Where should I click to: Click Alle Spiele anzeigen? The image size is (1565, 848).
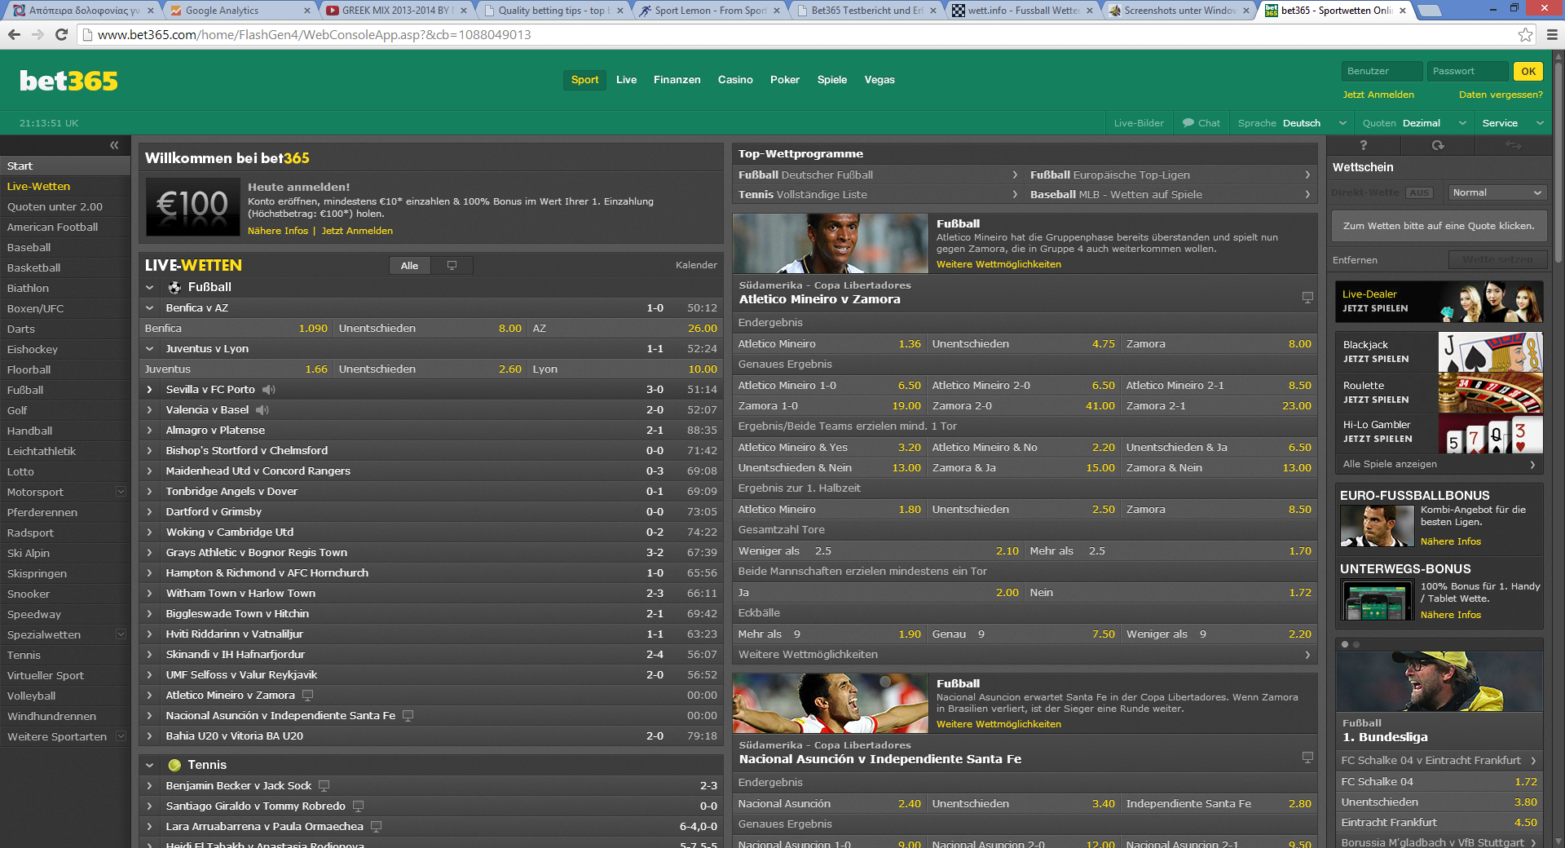click(x=1439, y=464)
